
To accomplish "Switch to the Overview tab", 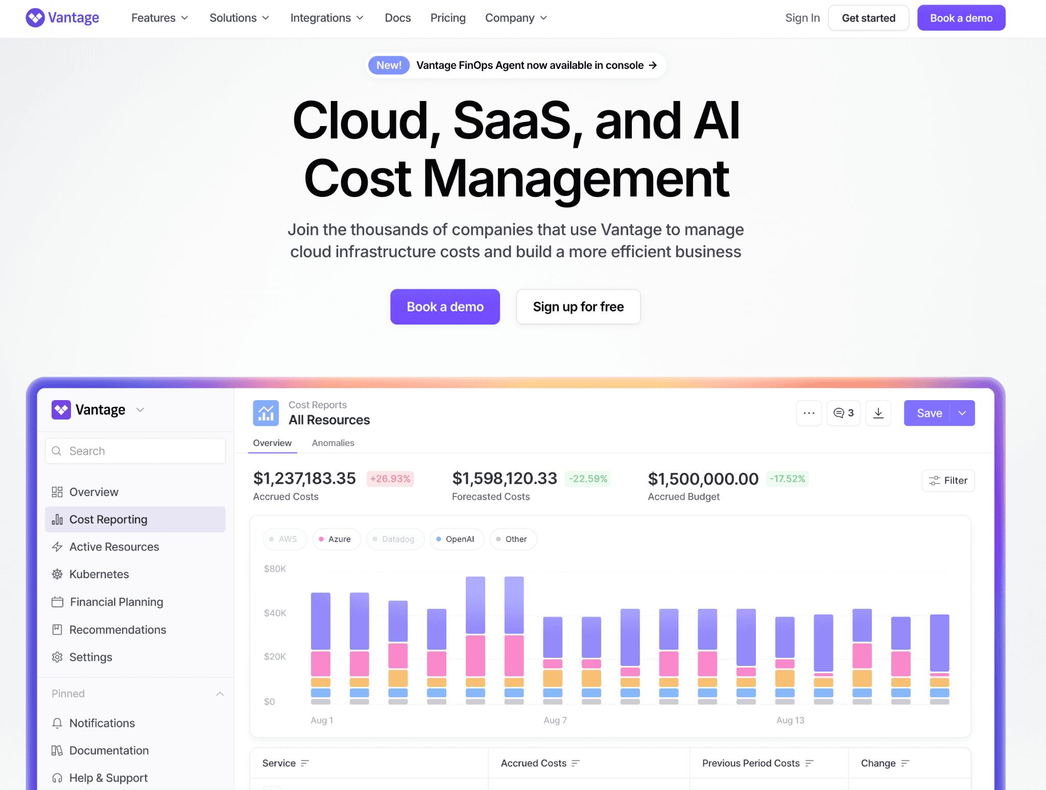I will tap(272, 443).
